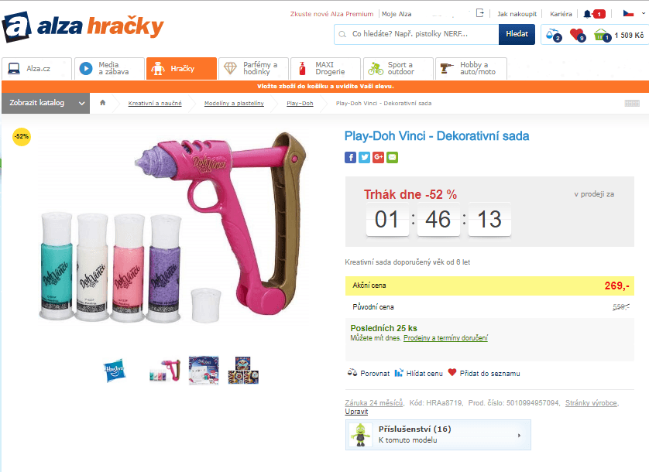Share product on Facebook icon
Image resolution: width=649 pixels, height=472 pixels.
pyautogui.click(x=350, y=157)
